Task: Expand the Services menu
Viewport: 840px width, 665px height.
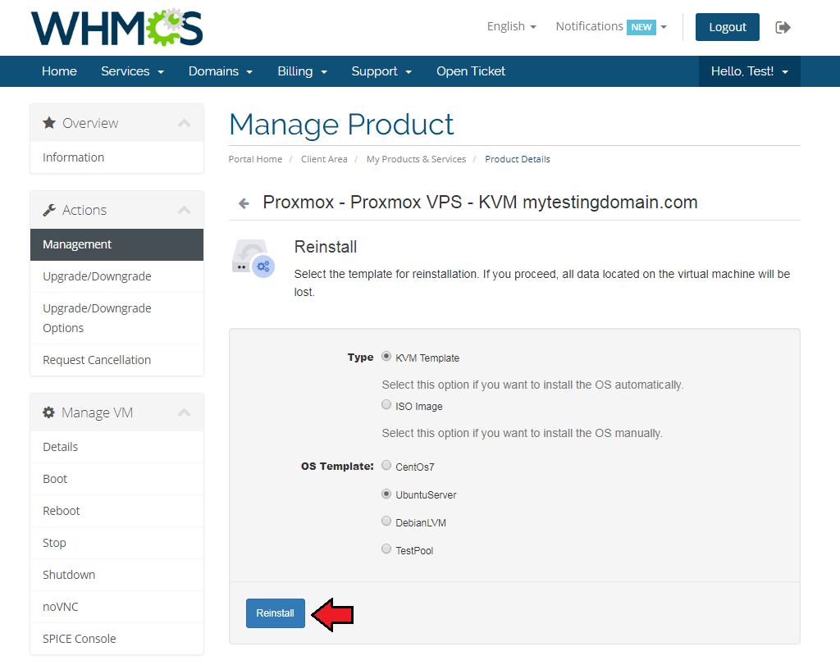Action: point(132,71)
